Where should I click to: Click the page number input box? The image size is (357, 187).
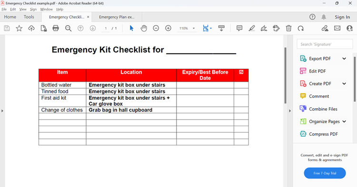(106, 28)
